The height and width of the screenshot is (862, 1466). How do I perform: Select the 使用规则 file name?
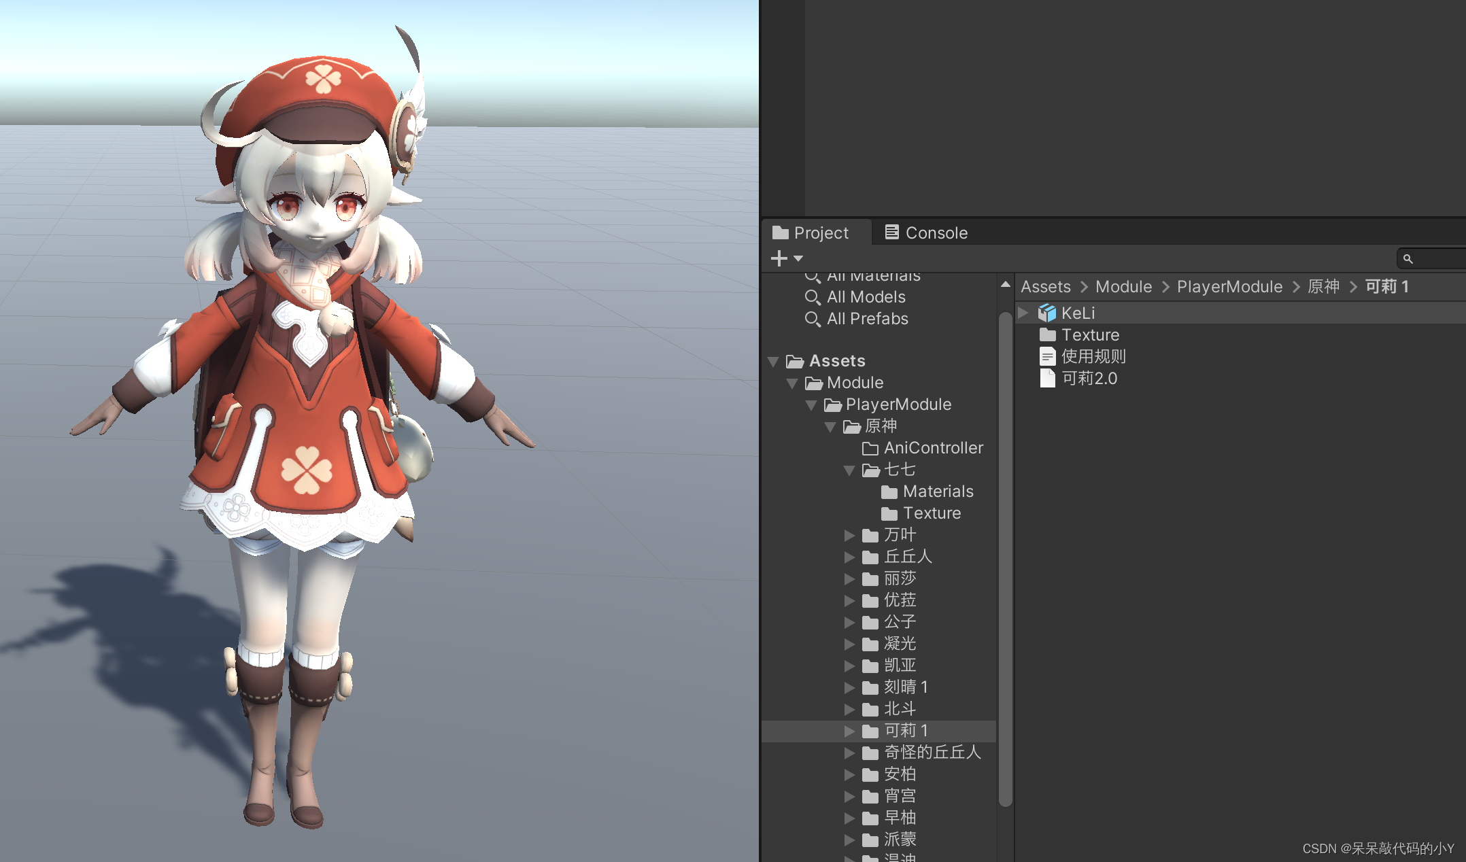[x=1093, y=356]
